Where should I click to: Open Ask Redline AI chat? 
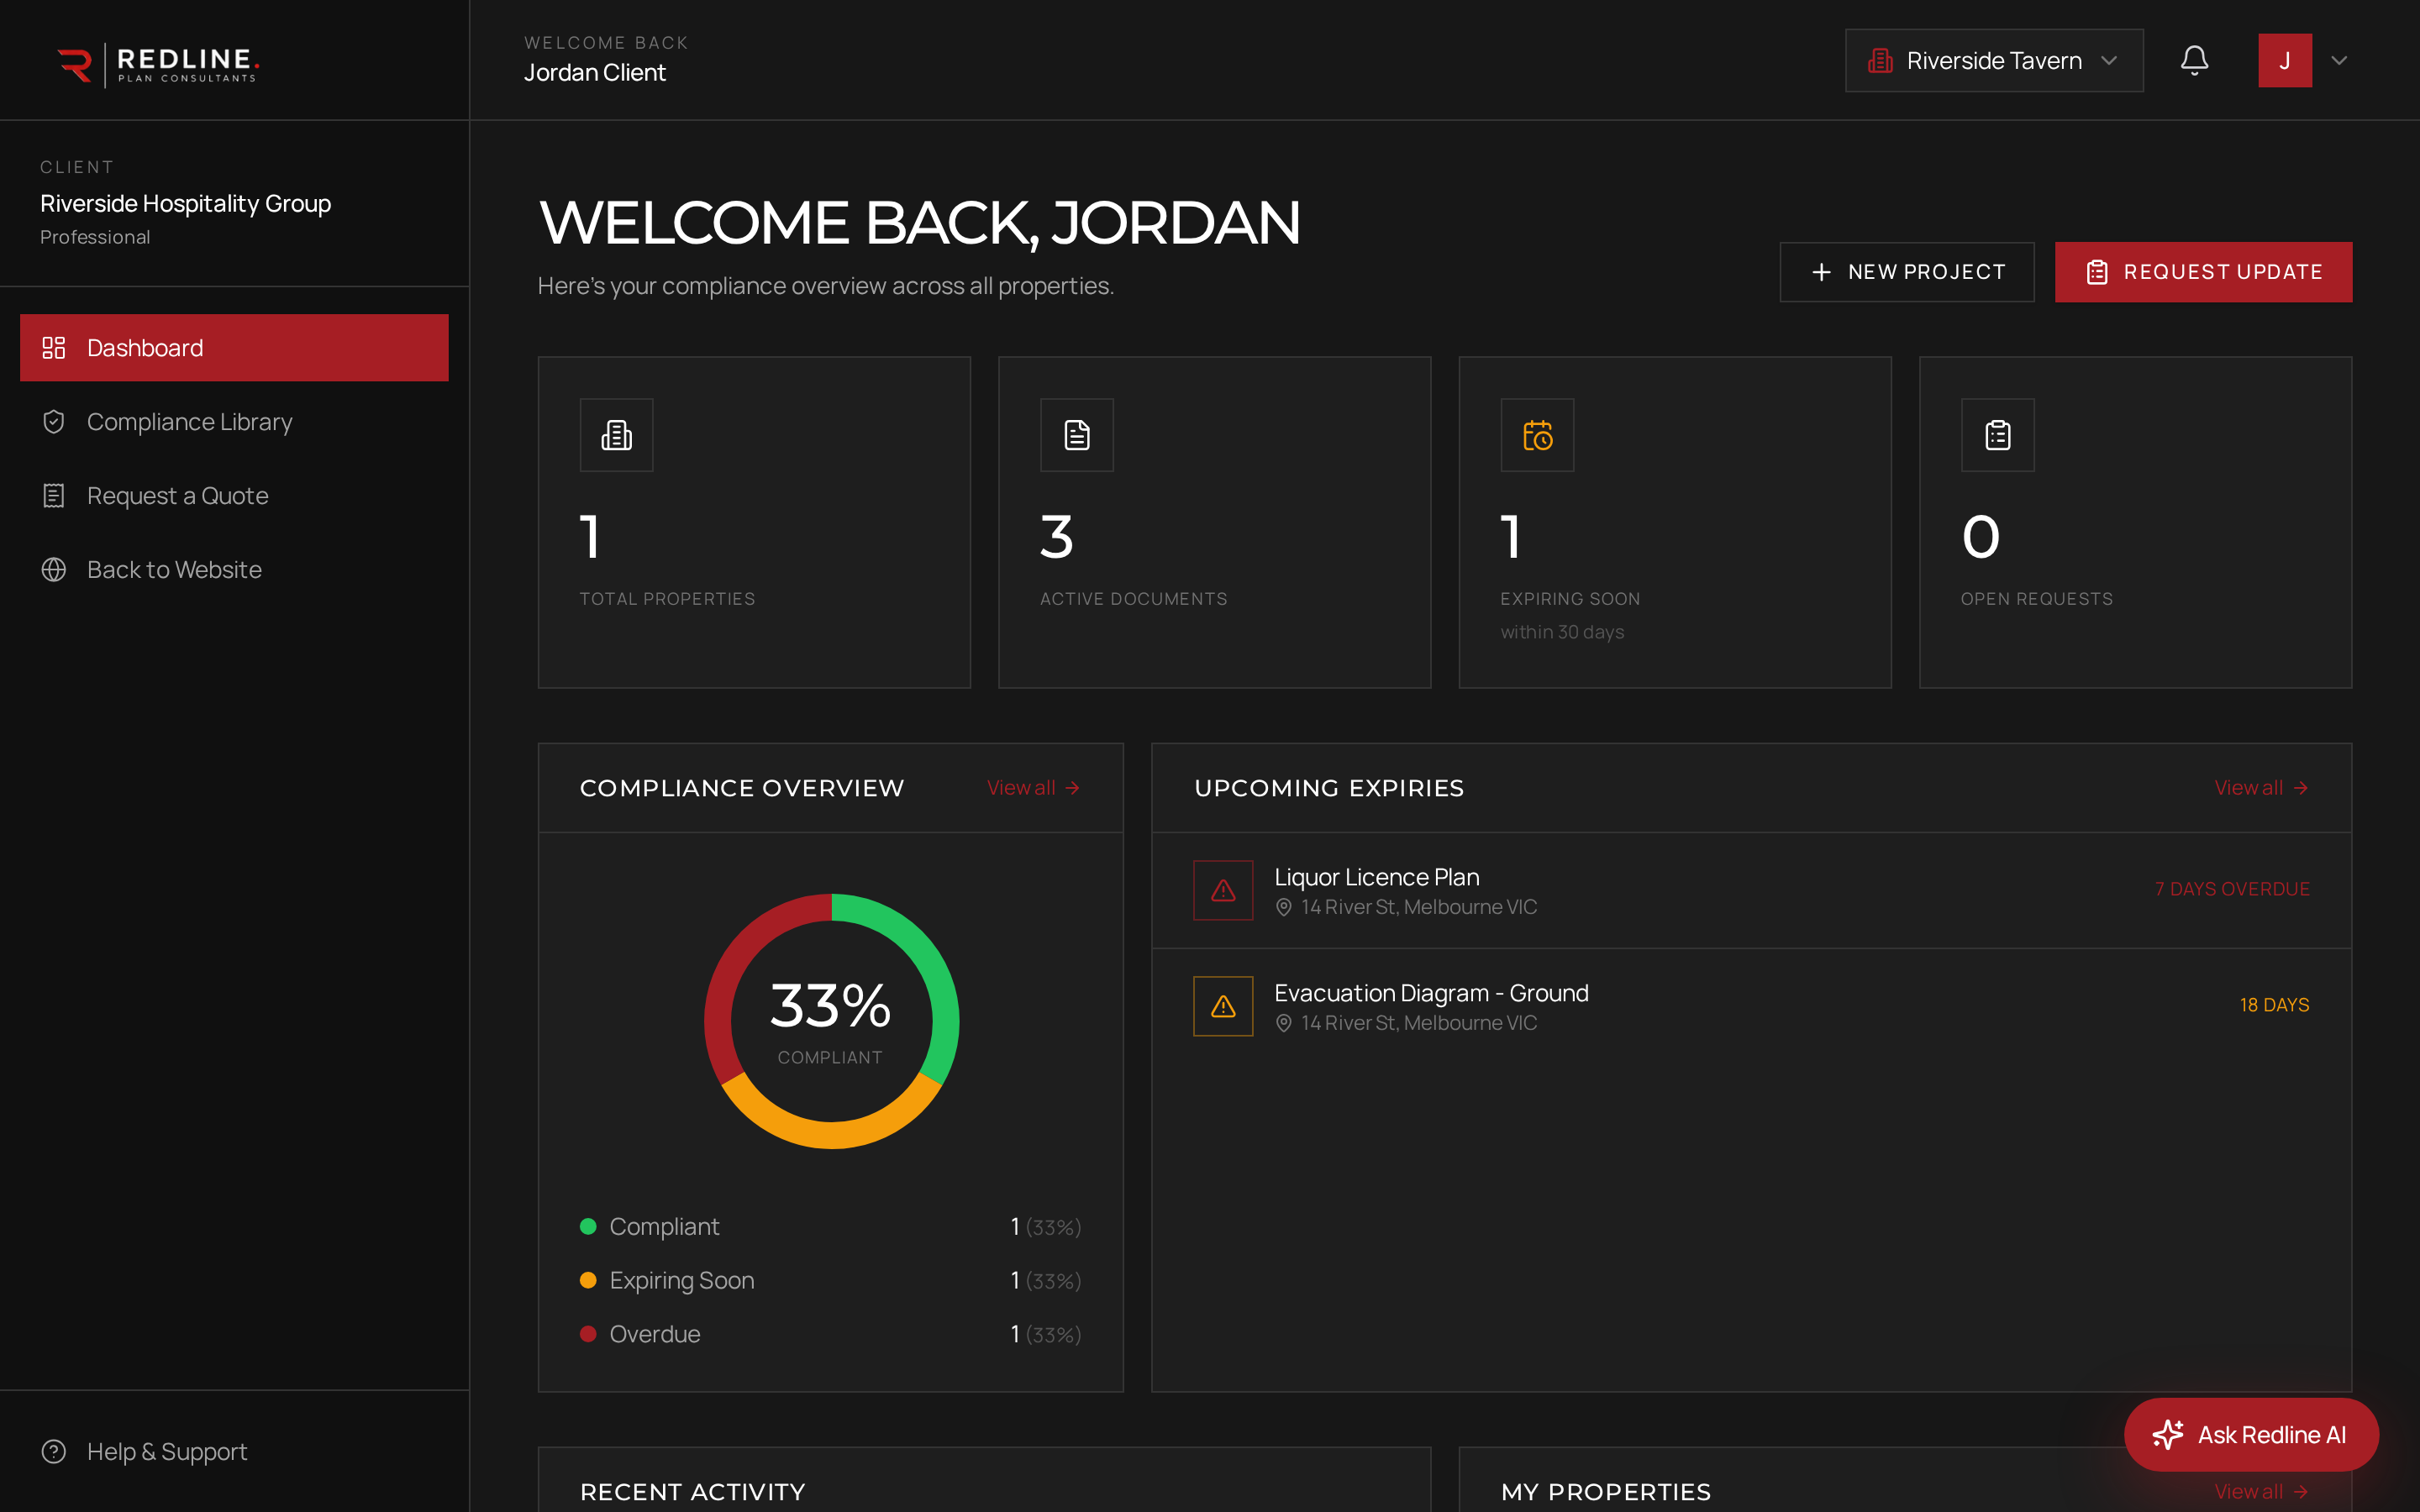coord(2250,1434)
